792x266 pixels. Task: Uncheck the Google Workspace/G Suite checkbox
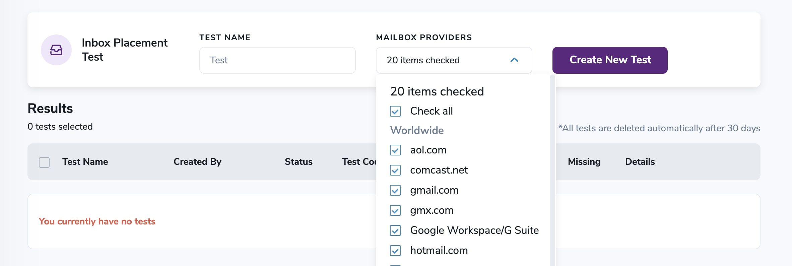[x=395, y=230]
